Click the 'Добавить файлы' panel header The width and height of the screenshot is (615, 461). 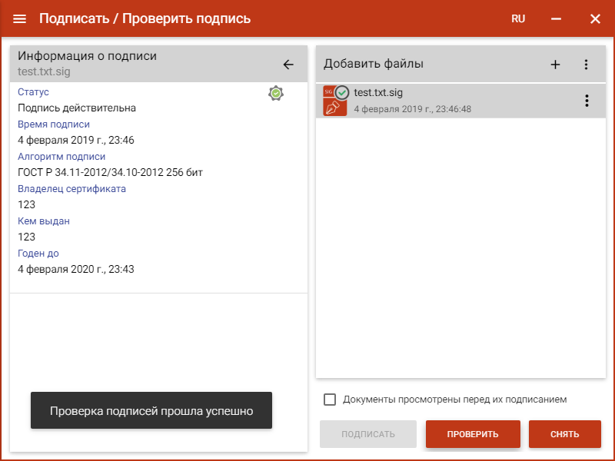click(x=374, y=64)
